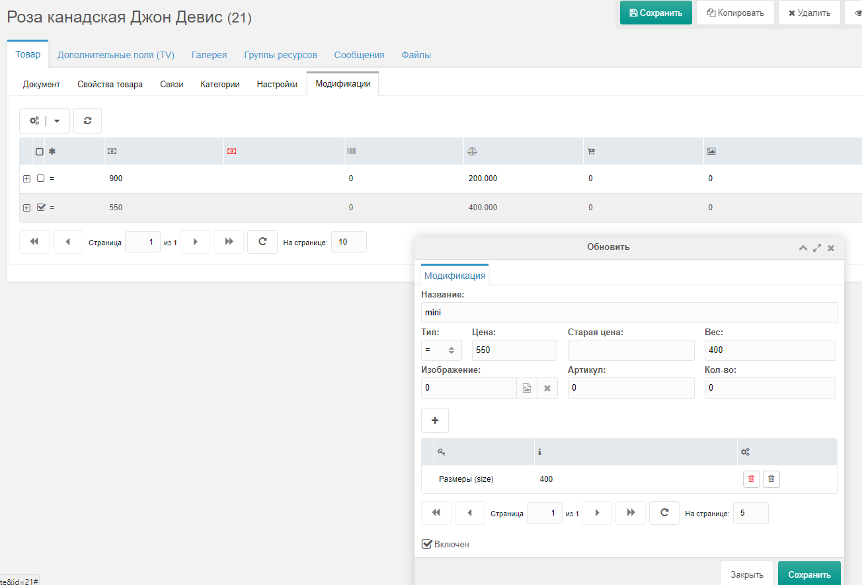
Task: Go to first page of modifications grid
Action: pos(34,242)
